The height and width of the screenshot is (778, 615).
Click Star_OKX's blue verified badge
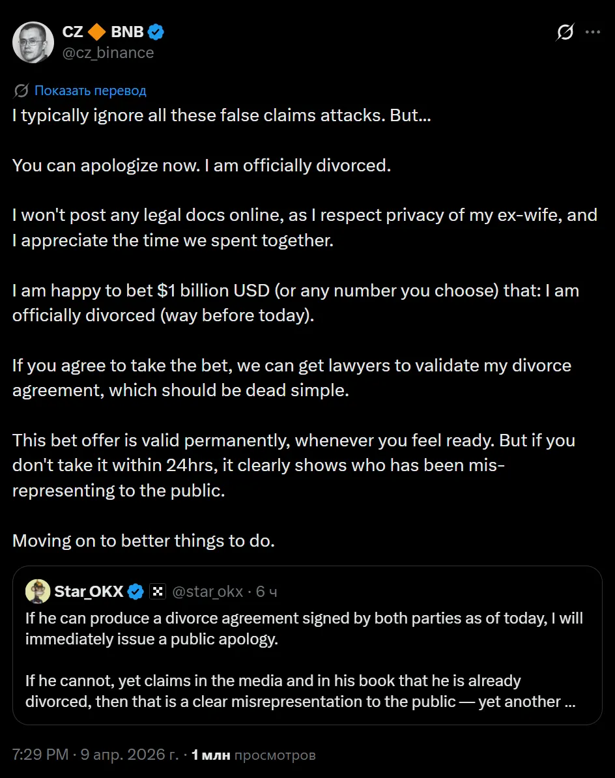(136, 592)
